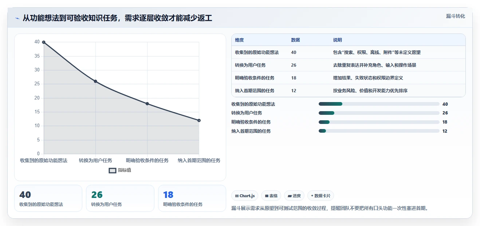Click the 明确验收条件的任务 progress bar
This screenshot has width=480, height=226.
pyautogui.click(x=379, y=122)
